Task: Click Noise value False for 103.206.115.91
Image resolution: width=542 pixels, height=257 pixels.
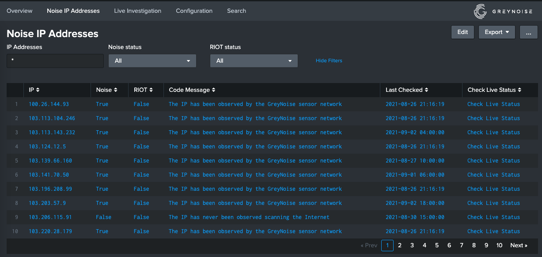Action: point(103,217)
